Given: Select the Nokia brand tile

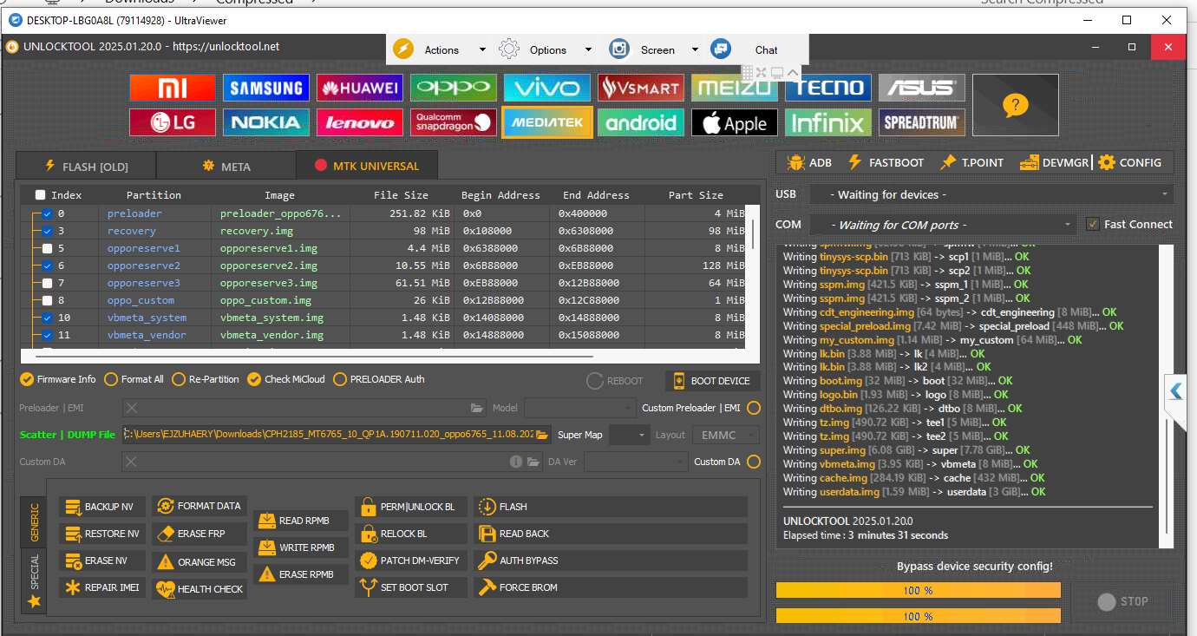Looking at the screenshot, I should (265, 122).
